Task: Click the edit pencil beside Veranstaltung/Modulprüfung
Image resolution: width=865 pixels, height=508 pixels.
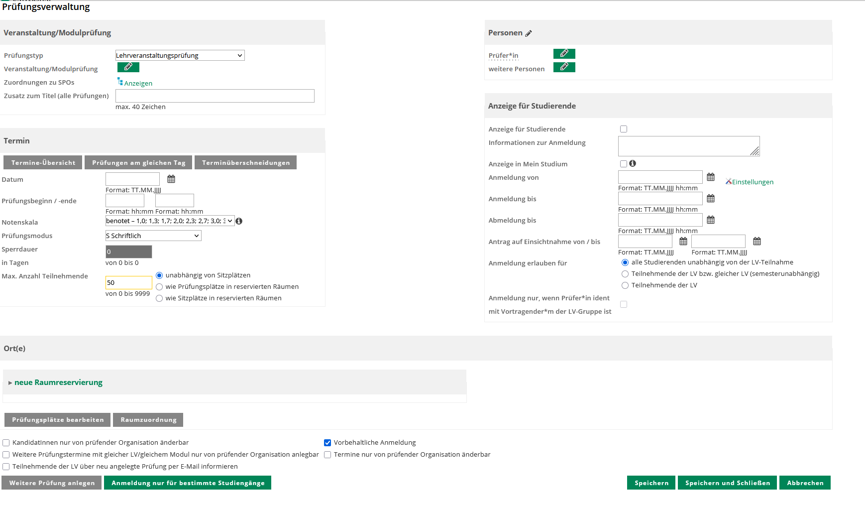Action: point(128,67)
